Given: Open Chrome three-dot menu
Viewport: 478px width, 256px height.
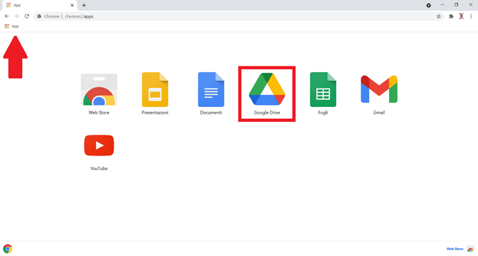Looking at the screenshot, I should [x=471, y=16].
